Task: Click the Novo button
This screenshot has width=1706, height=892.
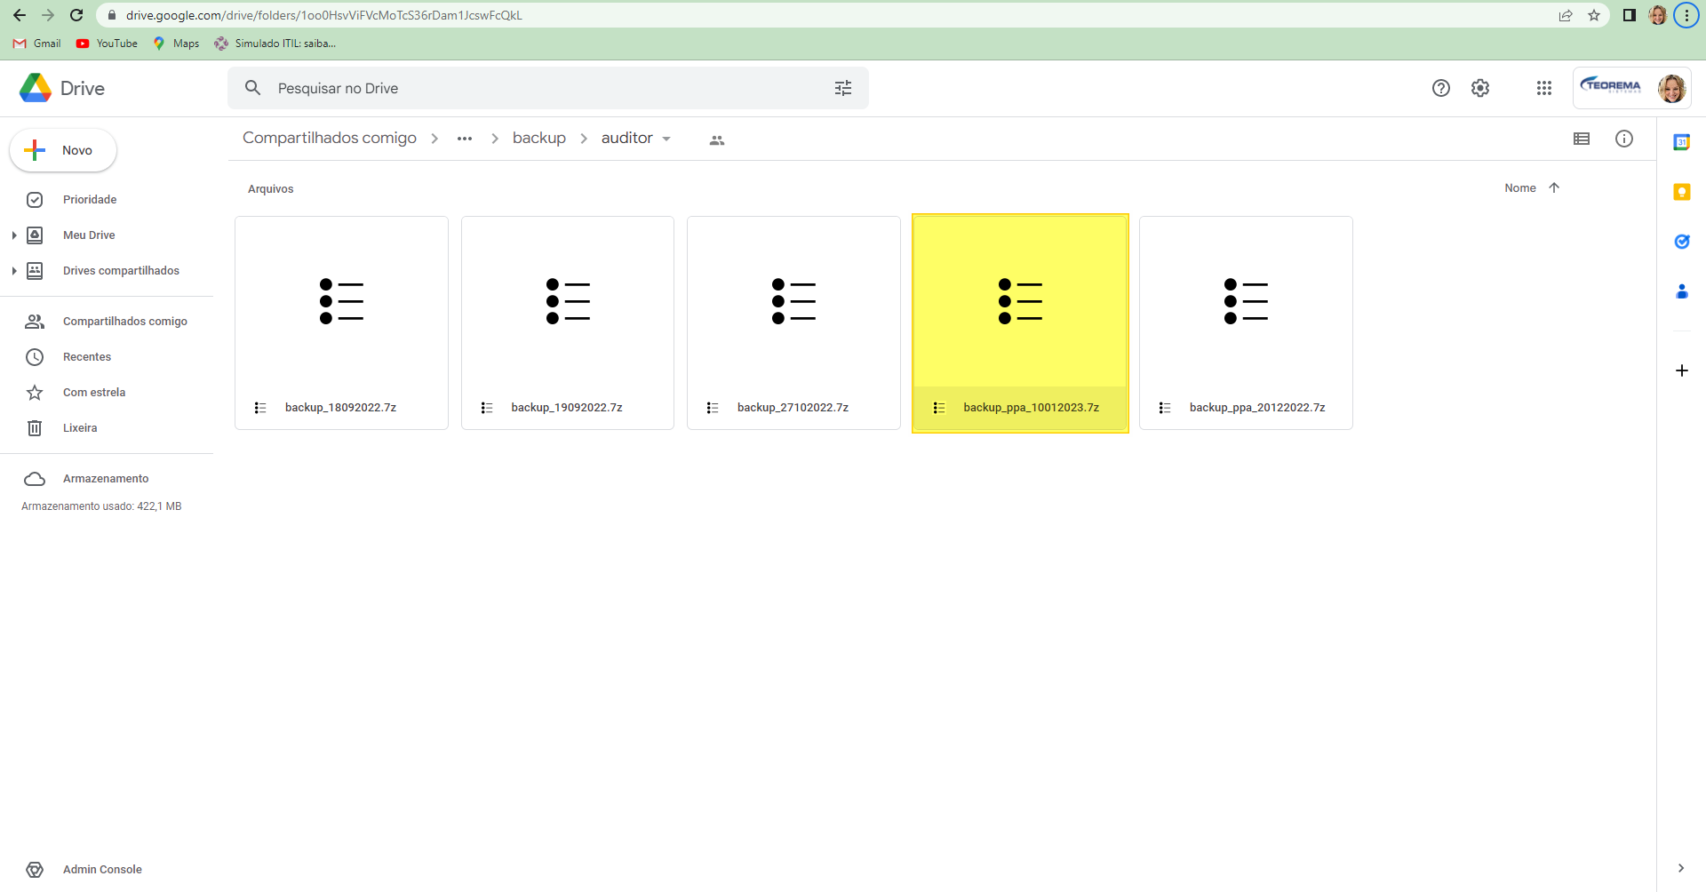Action: (63, 150)
